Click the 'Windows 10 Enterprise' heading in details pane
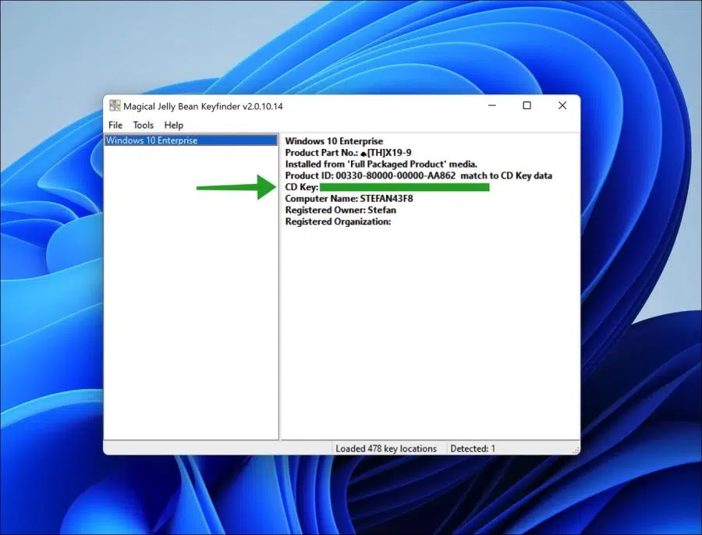This screenshot has width=702, height=535. (334, 141)
